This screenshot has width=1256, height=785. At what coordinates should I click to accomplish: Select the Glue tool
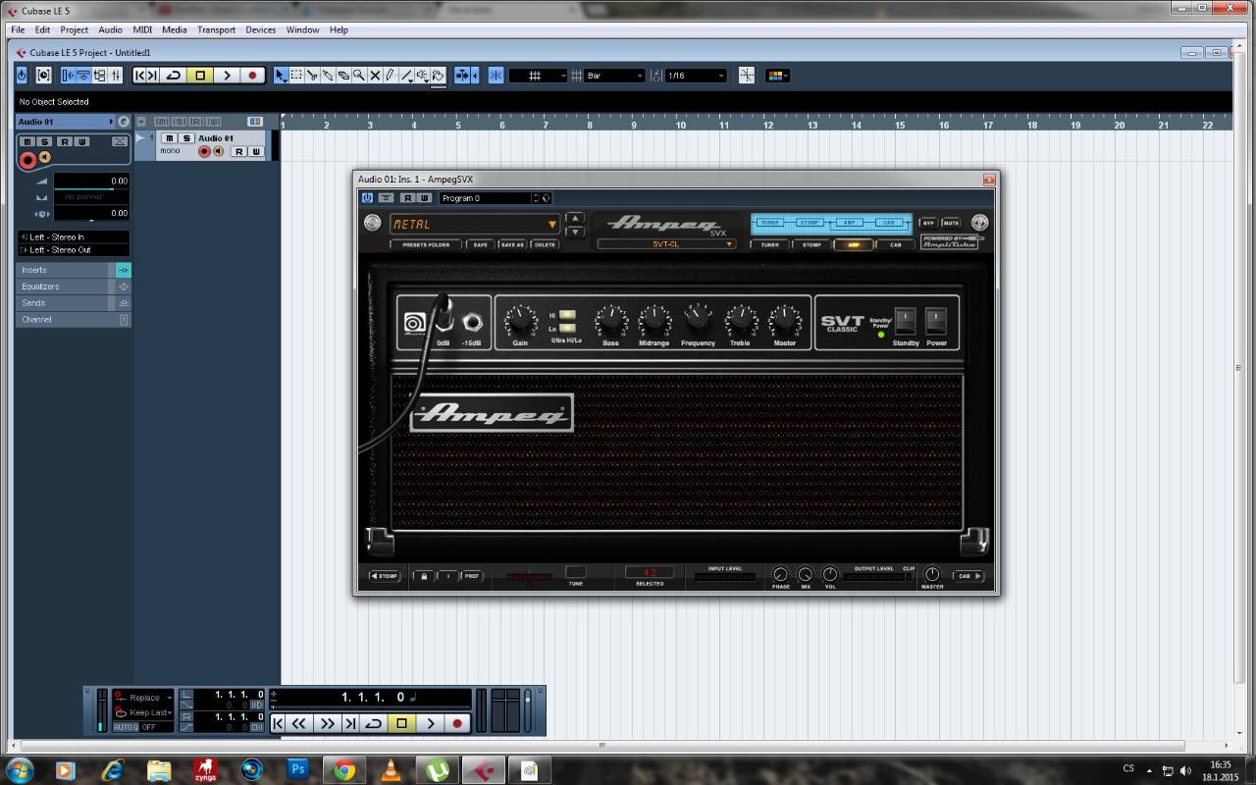coord(328,76)
